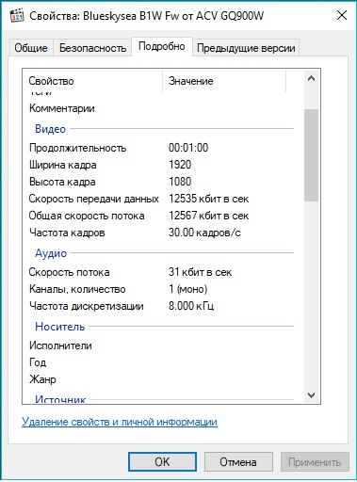Click the Отмена button
Viewport: 357px width, 482px height.
238,461
